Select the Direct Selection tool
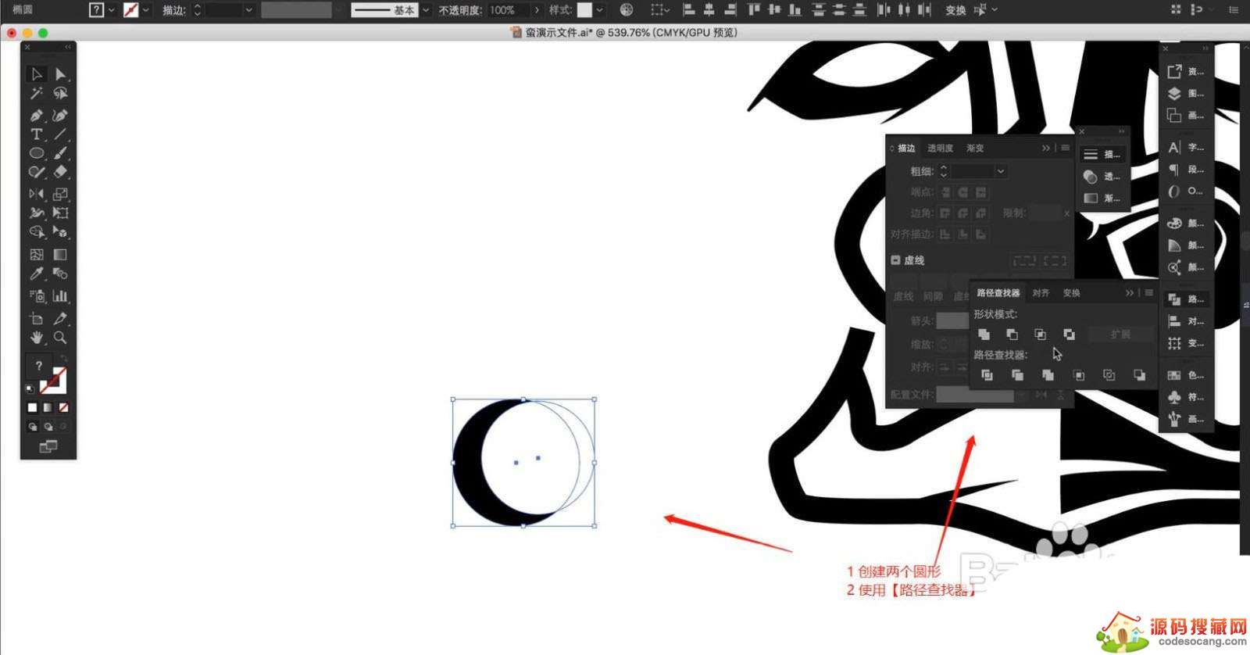Screen dimensions: 1250x655 click(x=60, y=74)
